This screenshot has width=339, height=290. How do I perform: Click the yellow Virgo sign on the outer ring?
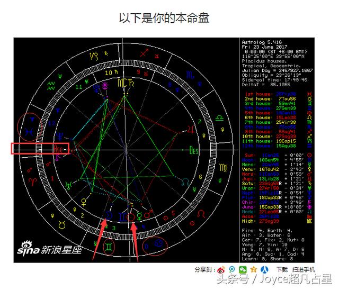[x=223, y=168]
